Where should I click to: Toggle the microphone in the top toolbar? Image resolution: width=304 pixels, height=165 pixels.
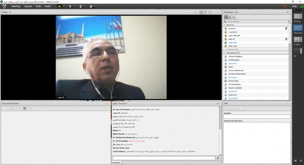[70, 7]
